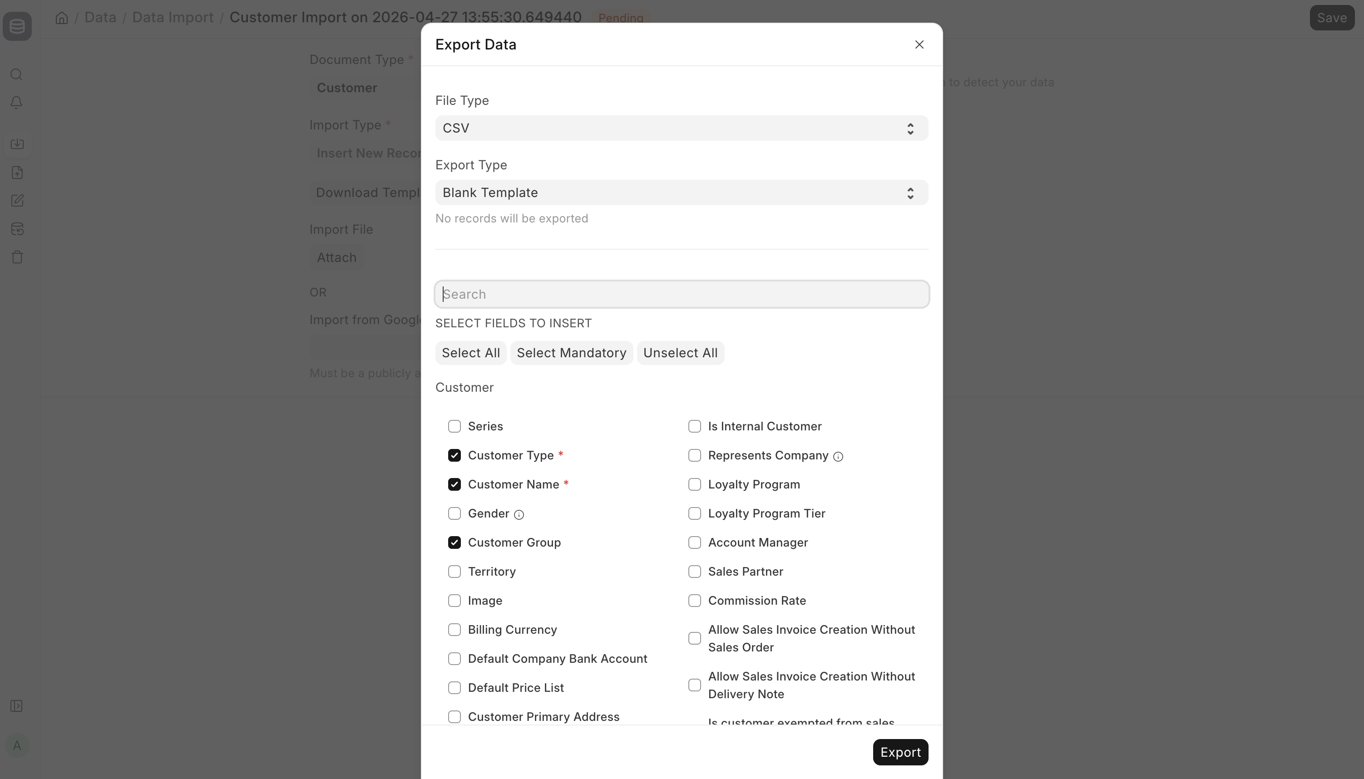Click the Data Import sidebar icon
1364x779 pixels.
[17, 144]
